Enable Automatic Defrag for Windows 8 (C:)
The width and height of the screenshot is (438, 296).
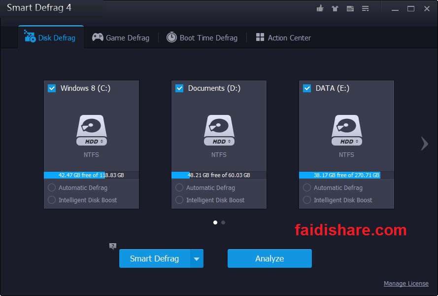(x=52, y=187)
